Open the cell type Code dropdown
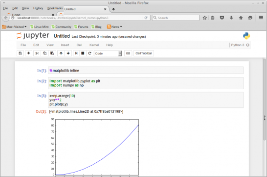 coord(108,53)
